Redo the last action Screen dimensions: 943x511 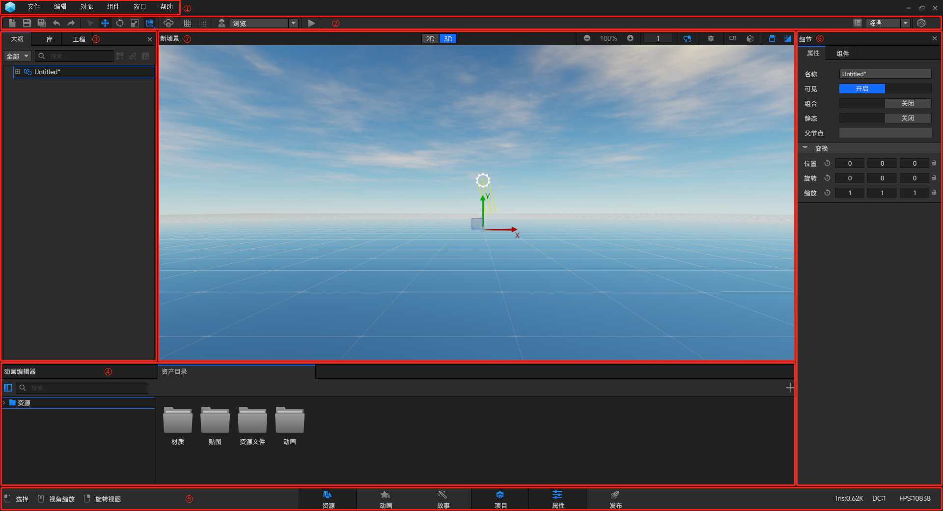click(x=71, y=23)
